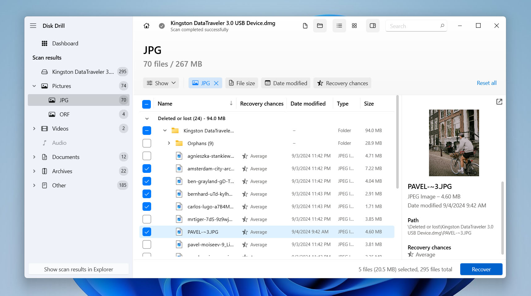Sort by Size column header

pyautogui.click(x=369, y=104)
